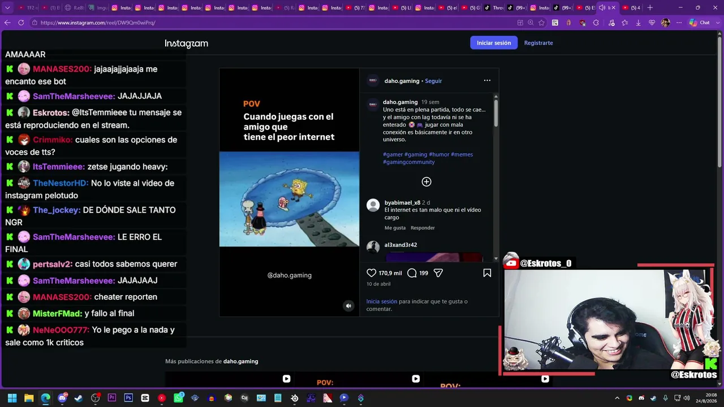Open the Windows Start menu

pyautogui.click(x=12, y=398)
